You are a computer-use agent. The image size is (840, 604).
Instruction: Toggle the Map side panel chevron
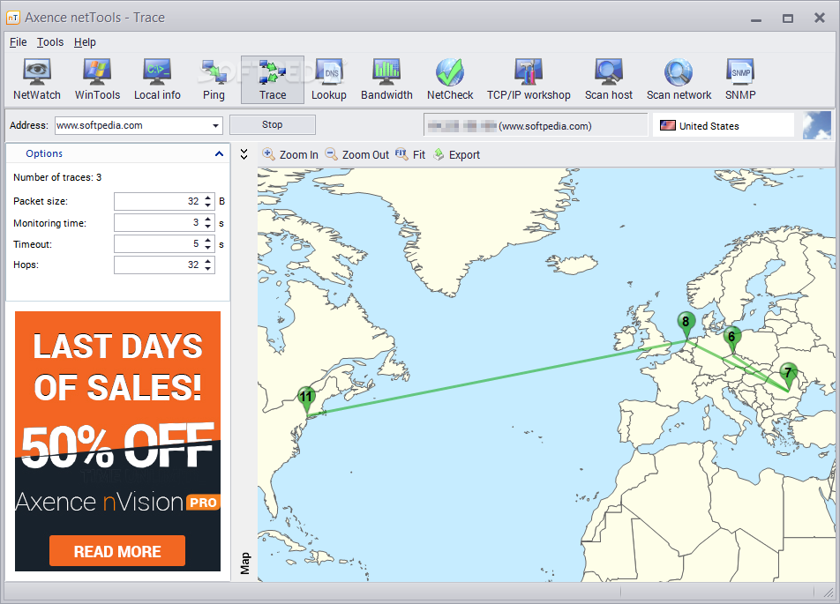point(244,154)
